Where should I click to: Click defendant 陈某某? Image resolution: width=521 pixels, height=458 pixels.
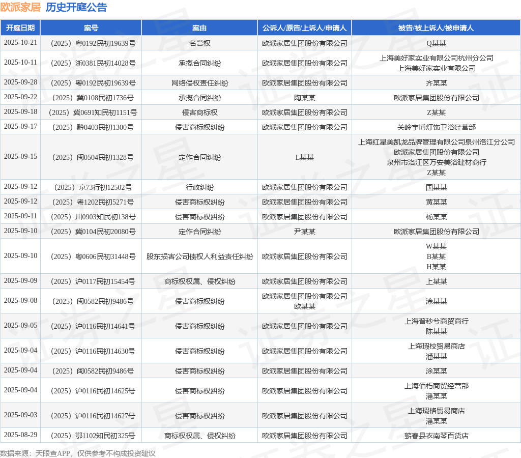(x=436, y=331)
